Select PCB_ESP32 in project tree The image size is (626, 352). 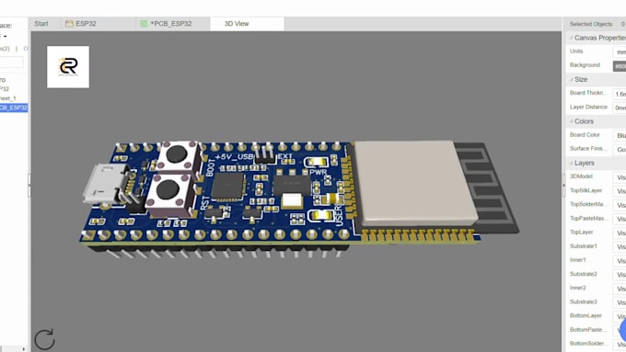pyautogui.click(x=14, y=108)
